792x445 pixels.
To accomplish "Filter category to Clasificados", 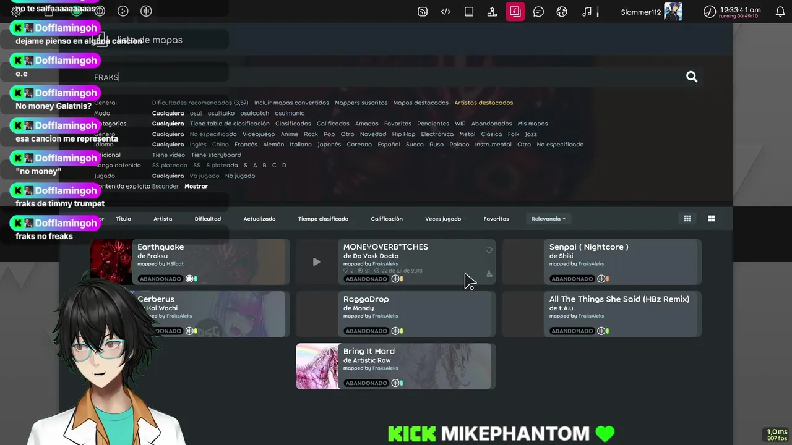I will point(293,124).
